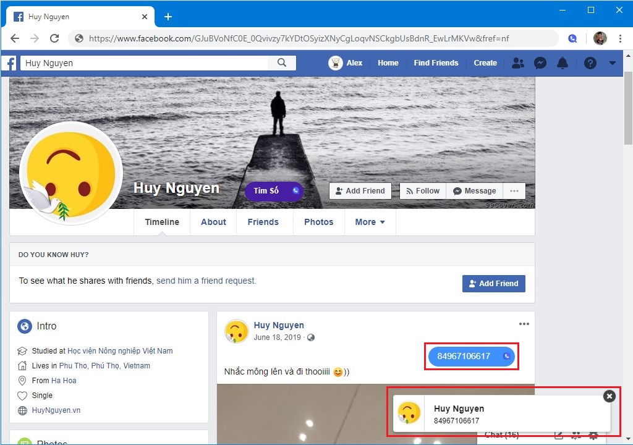The image size is (633, 445).
Task: Click the Facebook search input field
Action: [145, 63]
